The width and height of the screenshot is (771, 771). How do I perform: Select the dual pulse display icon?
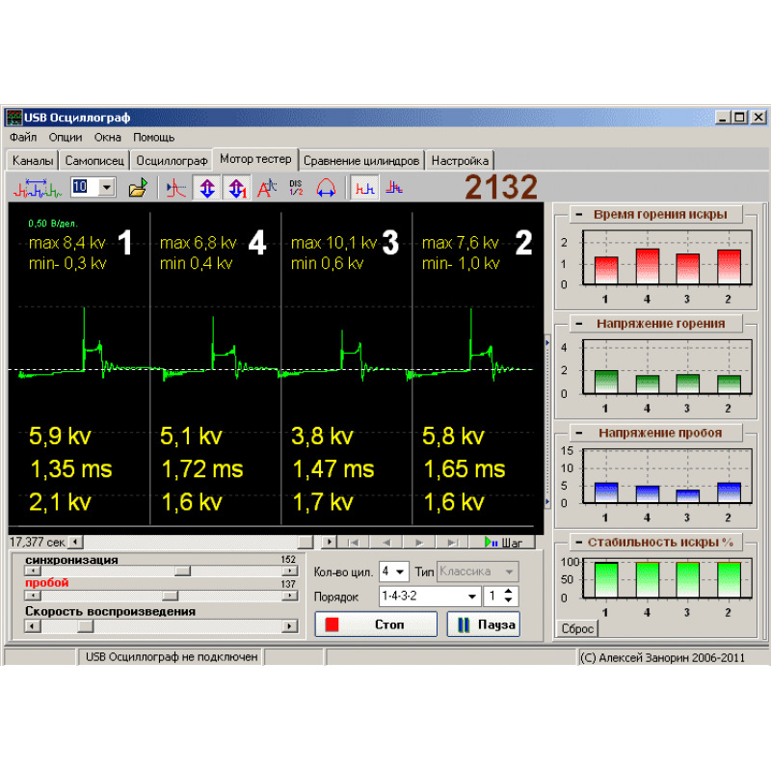[x=363, y=187]
